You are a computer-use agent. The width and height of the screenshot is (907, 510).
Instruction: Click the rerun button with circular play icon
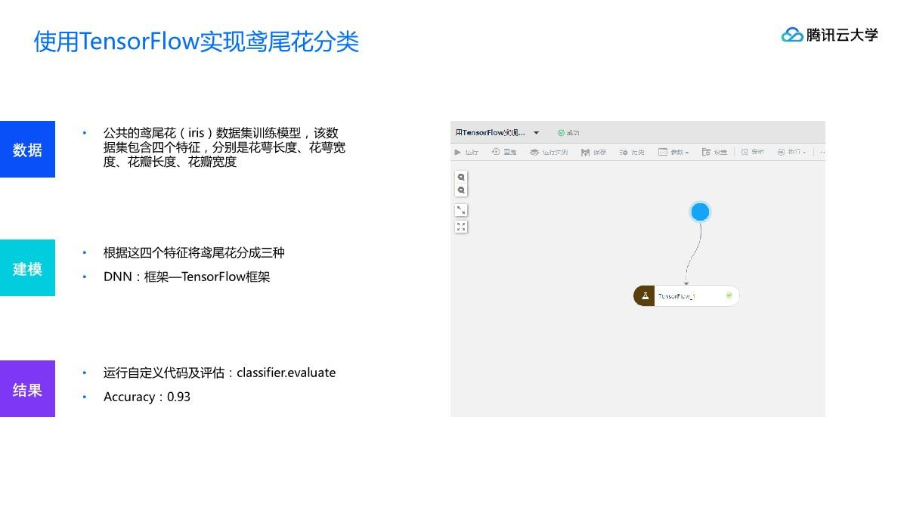[x=504, y=152]
